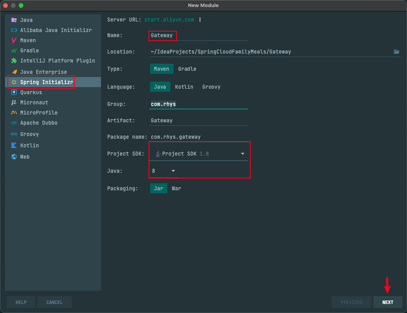407x313 pixels.
Task: Select Java module type label
Action: (x=27, y=20)
